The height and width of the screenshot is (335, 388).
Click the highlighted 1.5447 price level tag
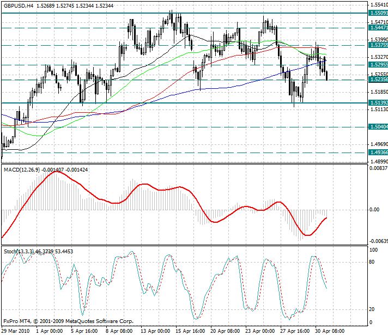(378, 28)
